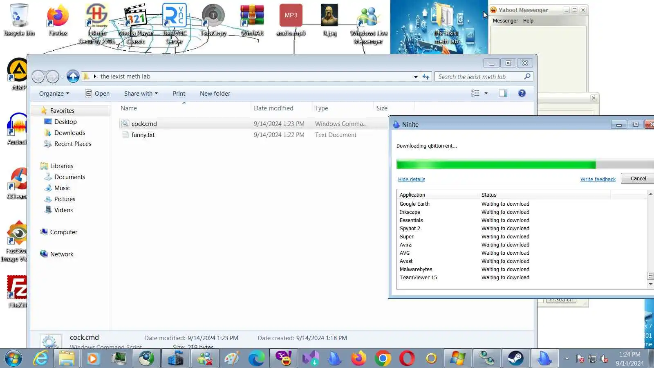Open Downloads in the navigation pane
Screen dimensions: 654x368
point(69,132)
